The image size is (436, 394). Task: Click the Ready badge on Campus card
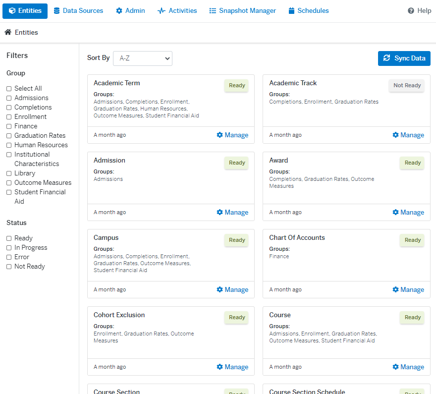pyautogui.click(x=237, y=240)
